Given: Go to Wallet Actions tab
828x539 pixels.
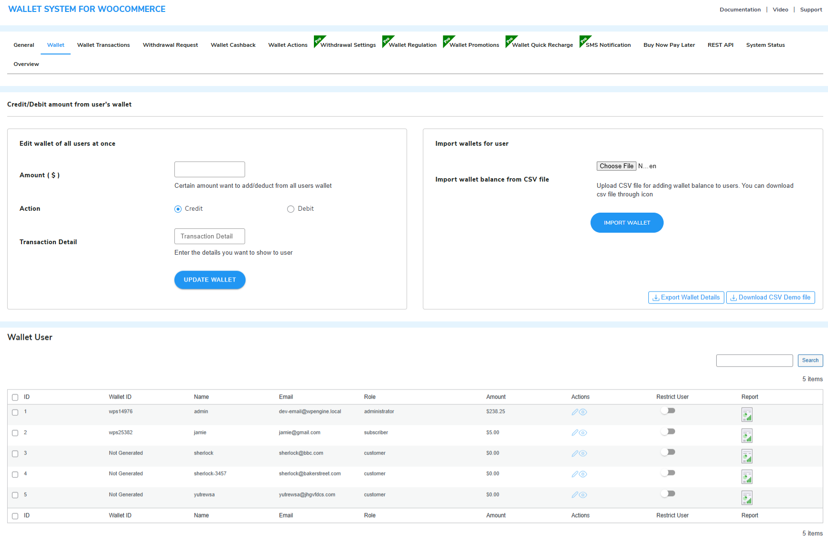Looking at the screenshot, I should 288,45.
